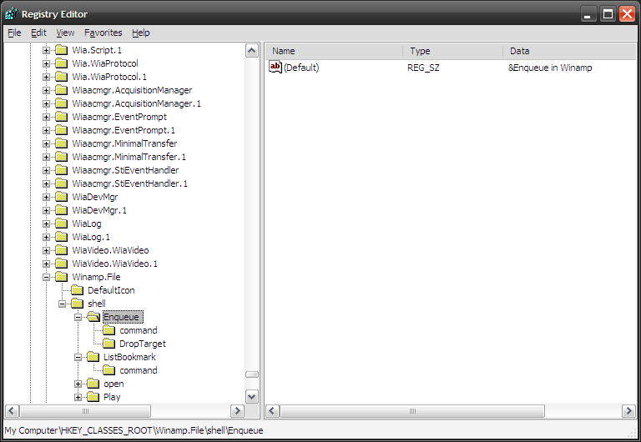Click the folder icon of the 'open' key
Image resolution: width=641 pixels, height=442 pixels.
[x=93, y=384]
